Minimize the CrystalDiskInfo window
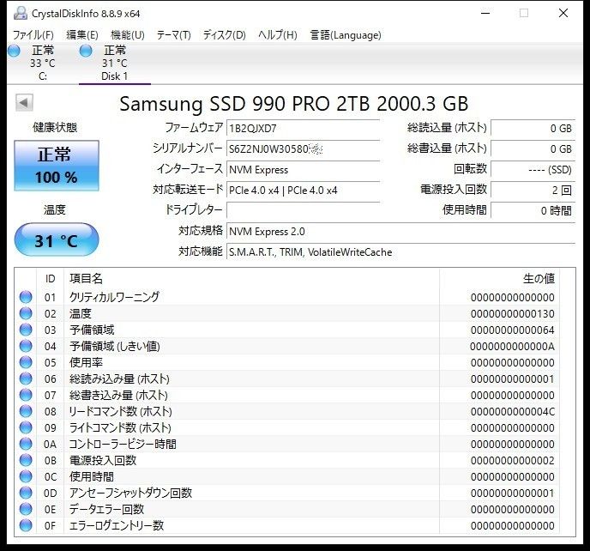 click(485, 13)
